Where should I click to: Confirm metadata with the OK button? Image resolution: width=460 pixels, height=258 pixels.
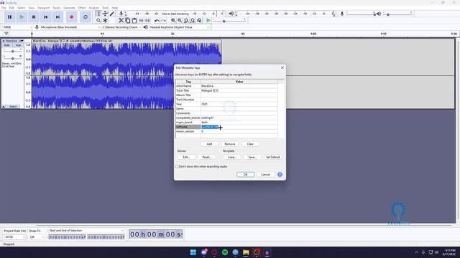coord(246,174)
